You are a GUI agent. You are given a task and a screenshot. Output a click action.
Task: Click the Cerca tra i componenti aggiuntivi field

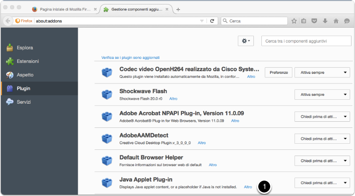click(x=306, y=41)
